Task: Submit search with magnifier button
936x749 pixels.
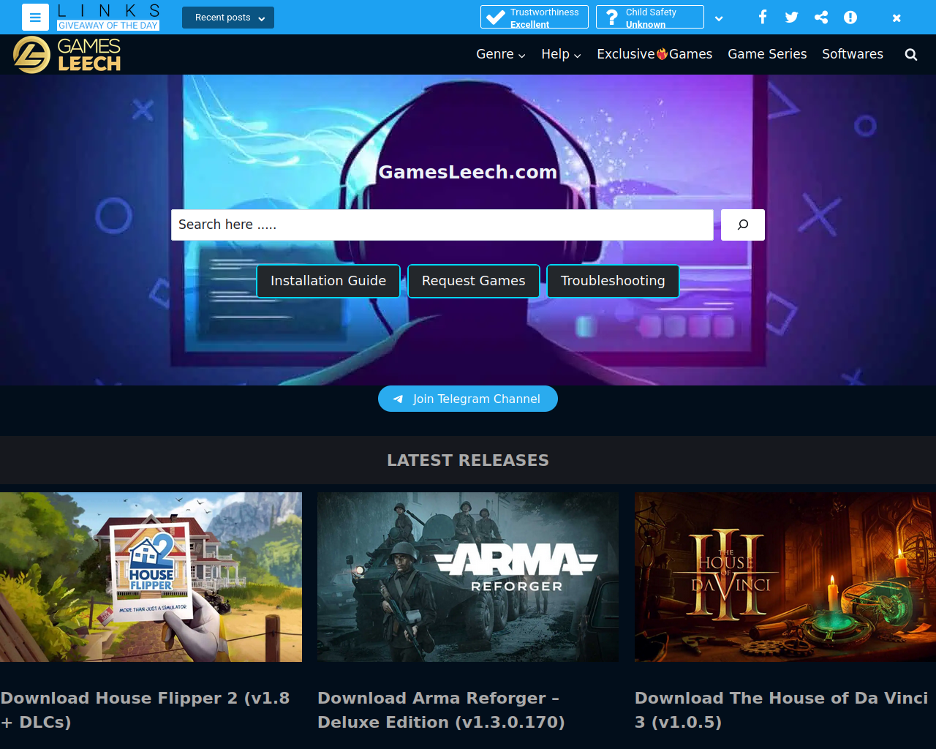Action: pyautogui.click(x=743, y=225)
